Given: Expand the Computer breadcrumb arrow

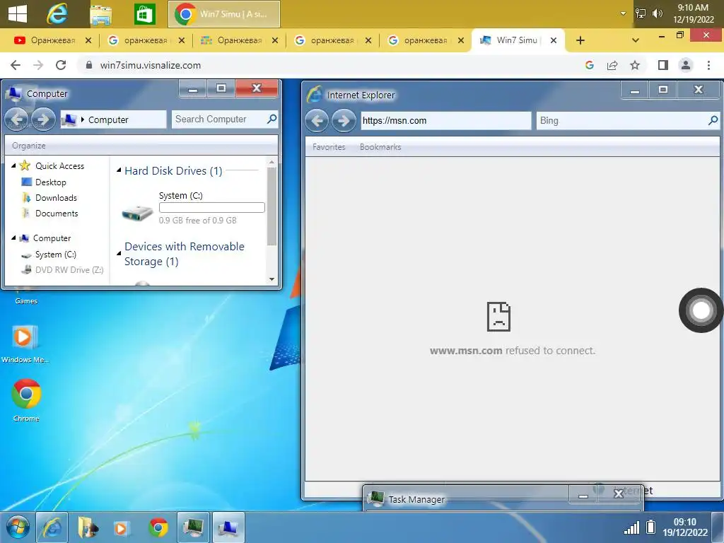Looking at the screenshot, I should [83, 119].
